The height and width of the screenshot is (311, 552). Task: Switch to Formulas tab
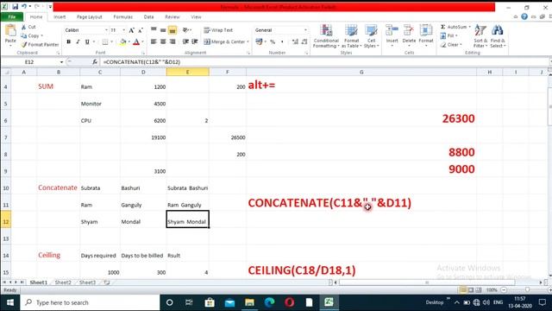point(122,17)
